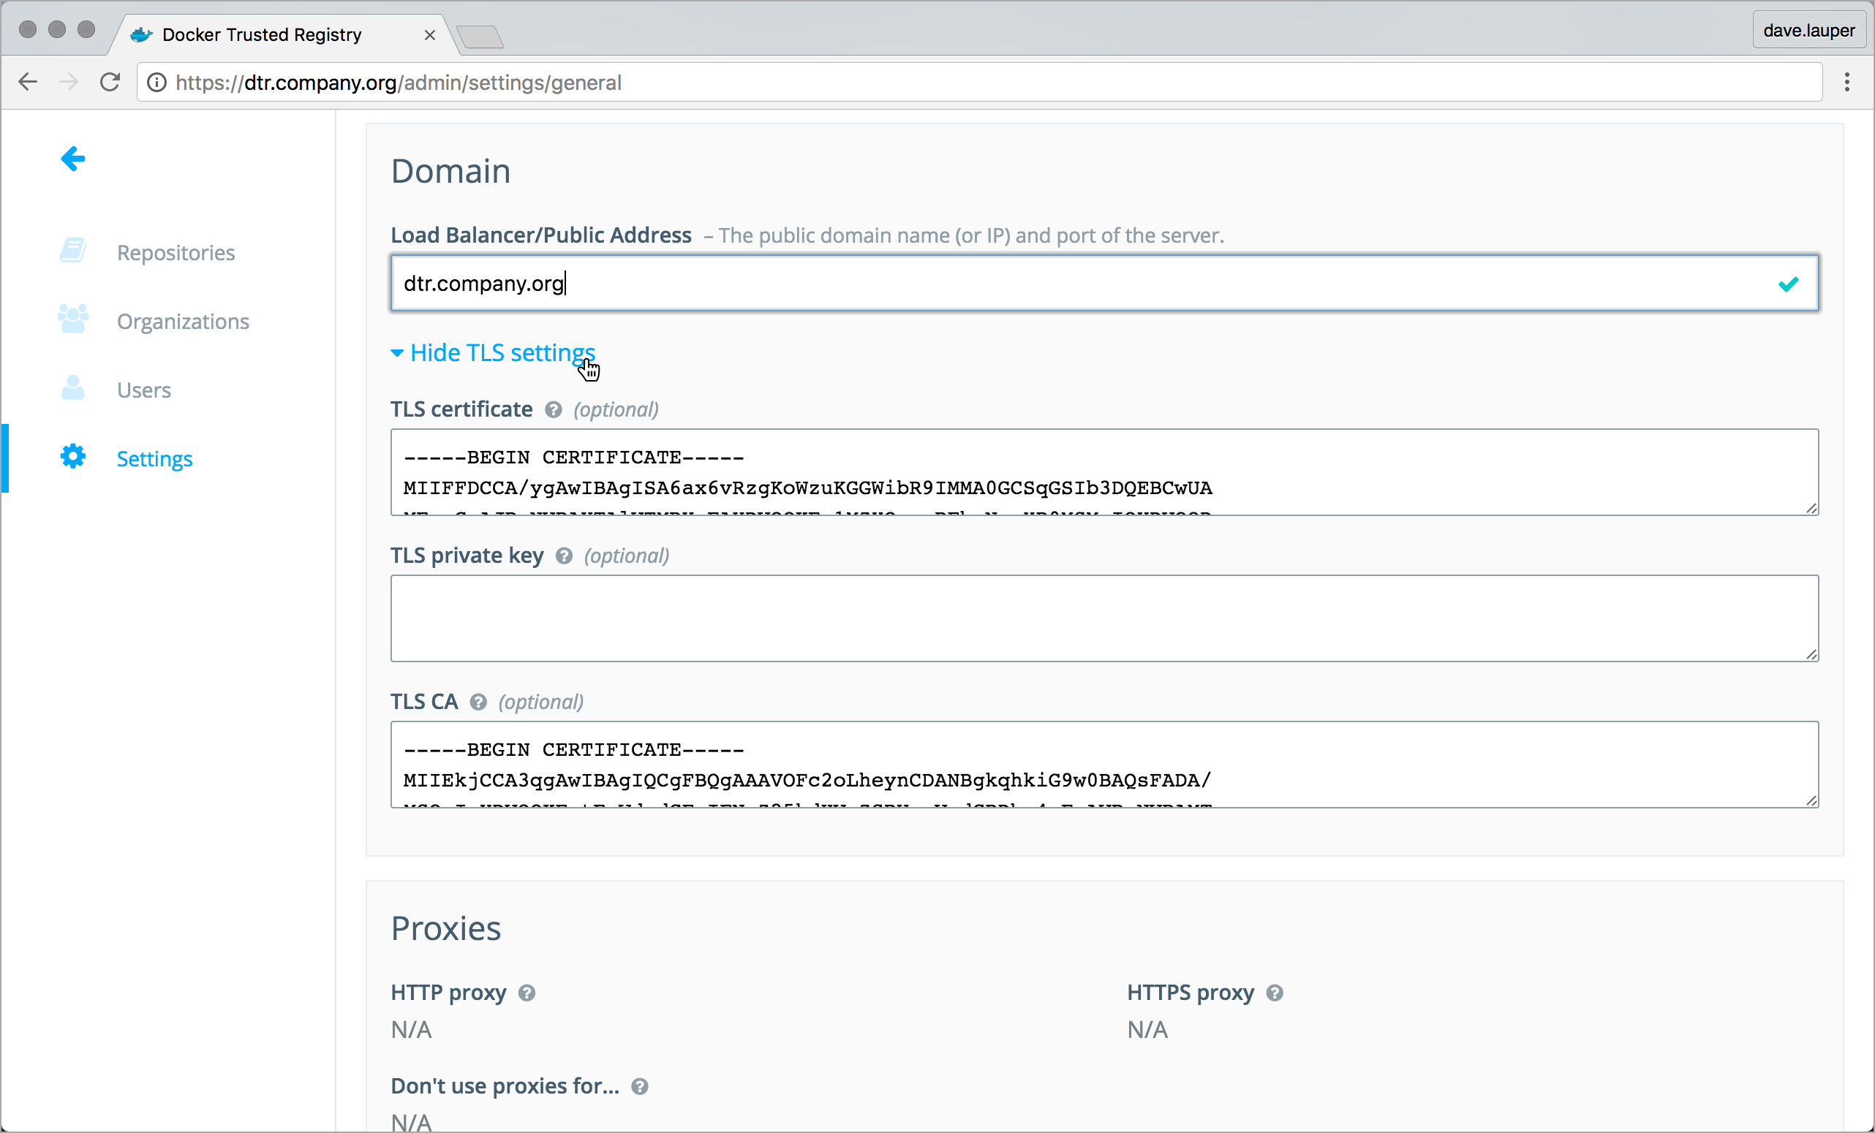Click the dave.lauper profile button
Image resolution: width=1875 pixels, height=1133 pixels.
tap(1808, 31)
